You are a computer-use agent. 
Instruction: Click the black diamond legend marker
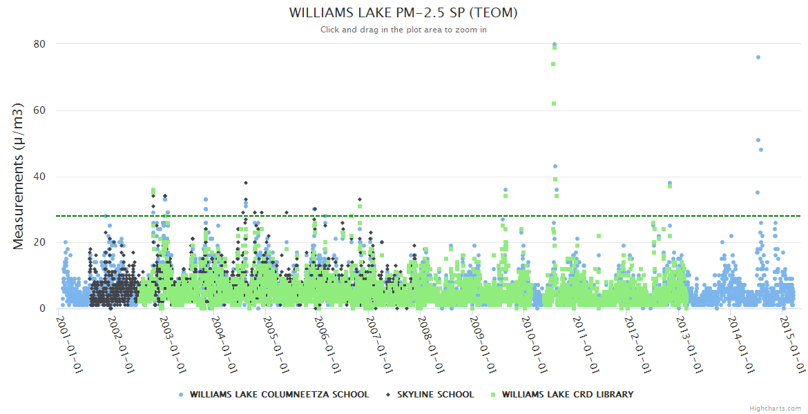coord(389,395)
